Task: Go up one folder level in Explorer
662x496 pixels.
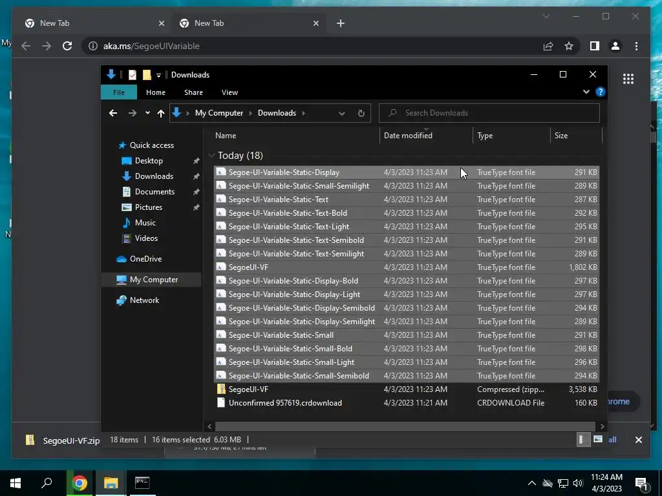Action: [161, 113]
